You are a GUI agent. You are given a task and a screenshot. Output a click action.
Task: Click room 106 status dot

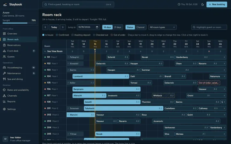pyautogui.click(x=45, y=89)
